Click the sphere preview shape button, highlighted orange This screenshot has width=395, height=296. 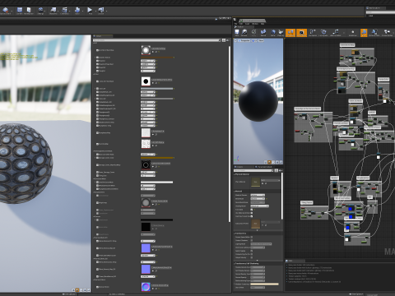click(269, 162)
